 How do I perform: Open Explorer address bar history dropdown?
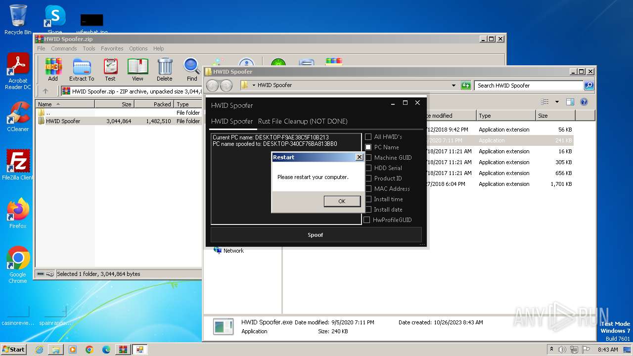point(453,86)
